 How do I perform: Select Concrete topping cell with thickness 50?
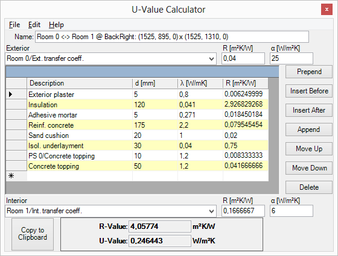point(80,166)
